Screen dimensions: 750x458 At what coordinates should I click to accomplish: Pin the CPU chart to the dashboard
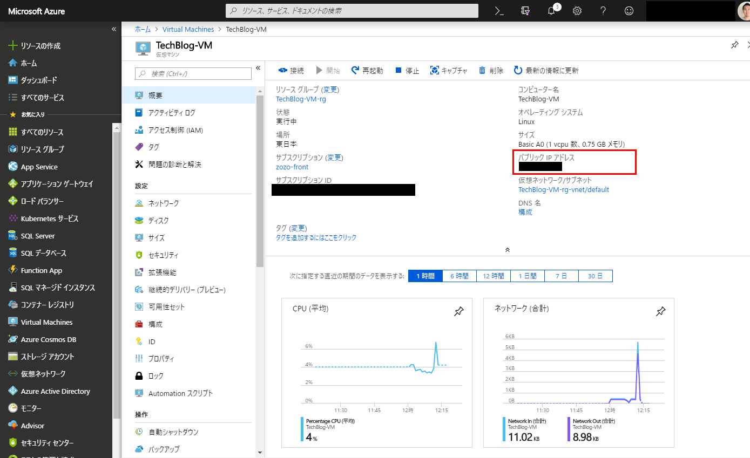pyautogui.click(x=458, y=311)
